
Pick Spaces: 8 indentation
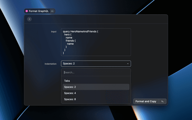point(70,99)
